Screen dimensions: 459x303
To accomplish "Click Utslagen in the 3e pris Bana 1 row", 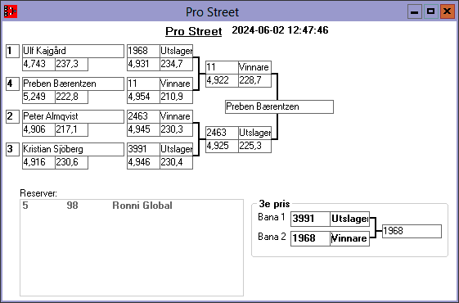I will [350, 219].
